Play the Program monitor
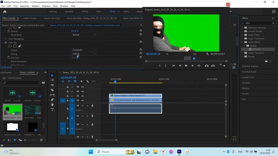The image size is (278, 156). [x=186, y=65]
